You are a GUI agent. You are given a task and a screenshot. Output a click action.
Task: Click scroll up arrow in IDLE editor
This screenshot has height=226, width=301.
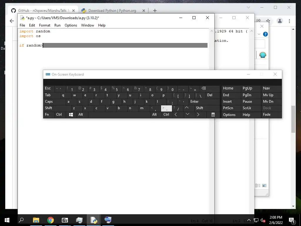(212, 31)
